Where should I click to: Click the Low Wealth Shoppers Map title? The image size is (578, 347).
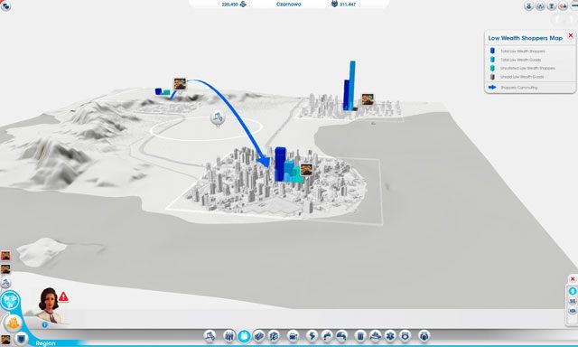tap(526, 38)
